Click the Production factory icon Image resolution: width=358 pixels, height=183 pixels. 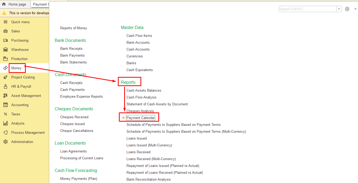[6, 59]
